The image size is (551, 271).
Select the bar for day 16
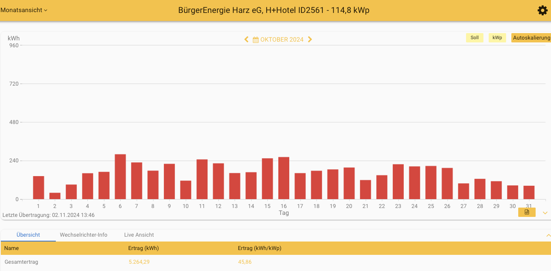(284, 178)
